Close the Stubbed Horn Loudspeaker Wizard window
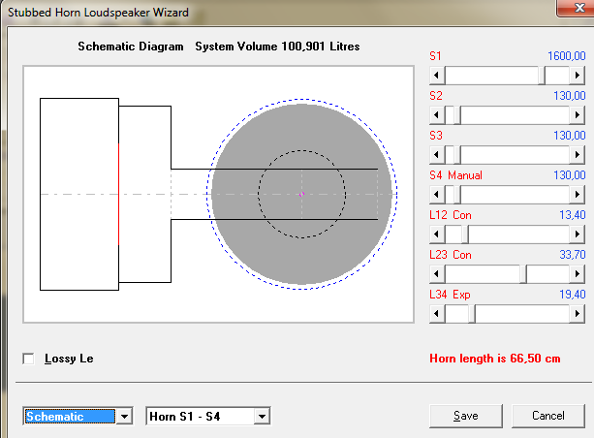Screen dimensions: 594x438 tap(579, 7)
